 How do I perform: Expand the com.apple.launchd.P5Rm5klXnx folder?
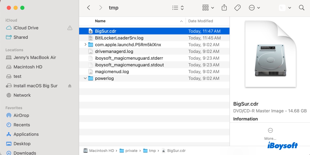85,45
